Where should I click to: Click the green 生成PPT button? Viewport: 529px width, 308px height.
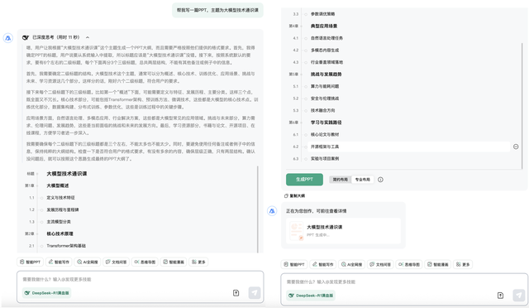tap(304, 180)
